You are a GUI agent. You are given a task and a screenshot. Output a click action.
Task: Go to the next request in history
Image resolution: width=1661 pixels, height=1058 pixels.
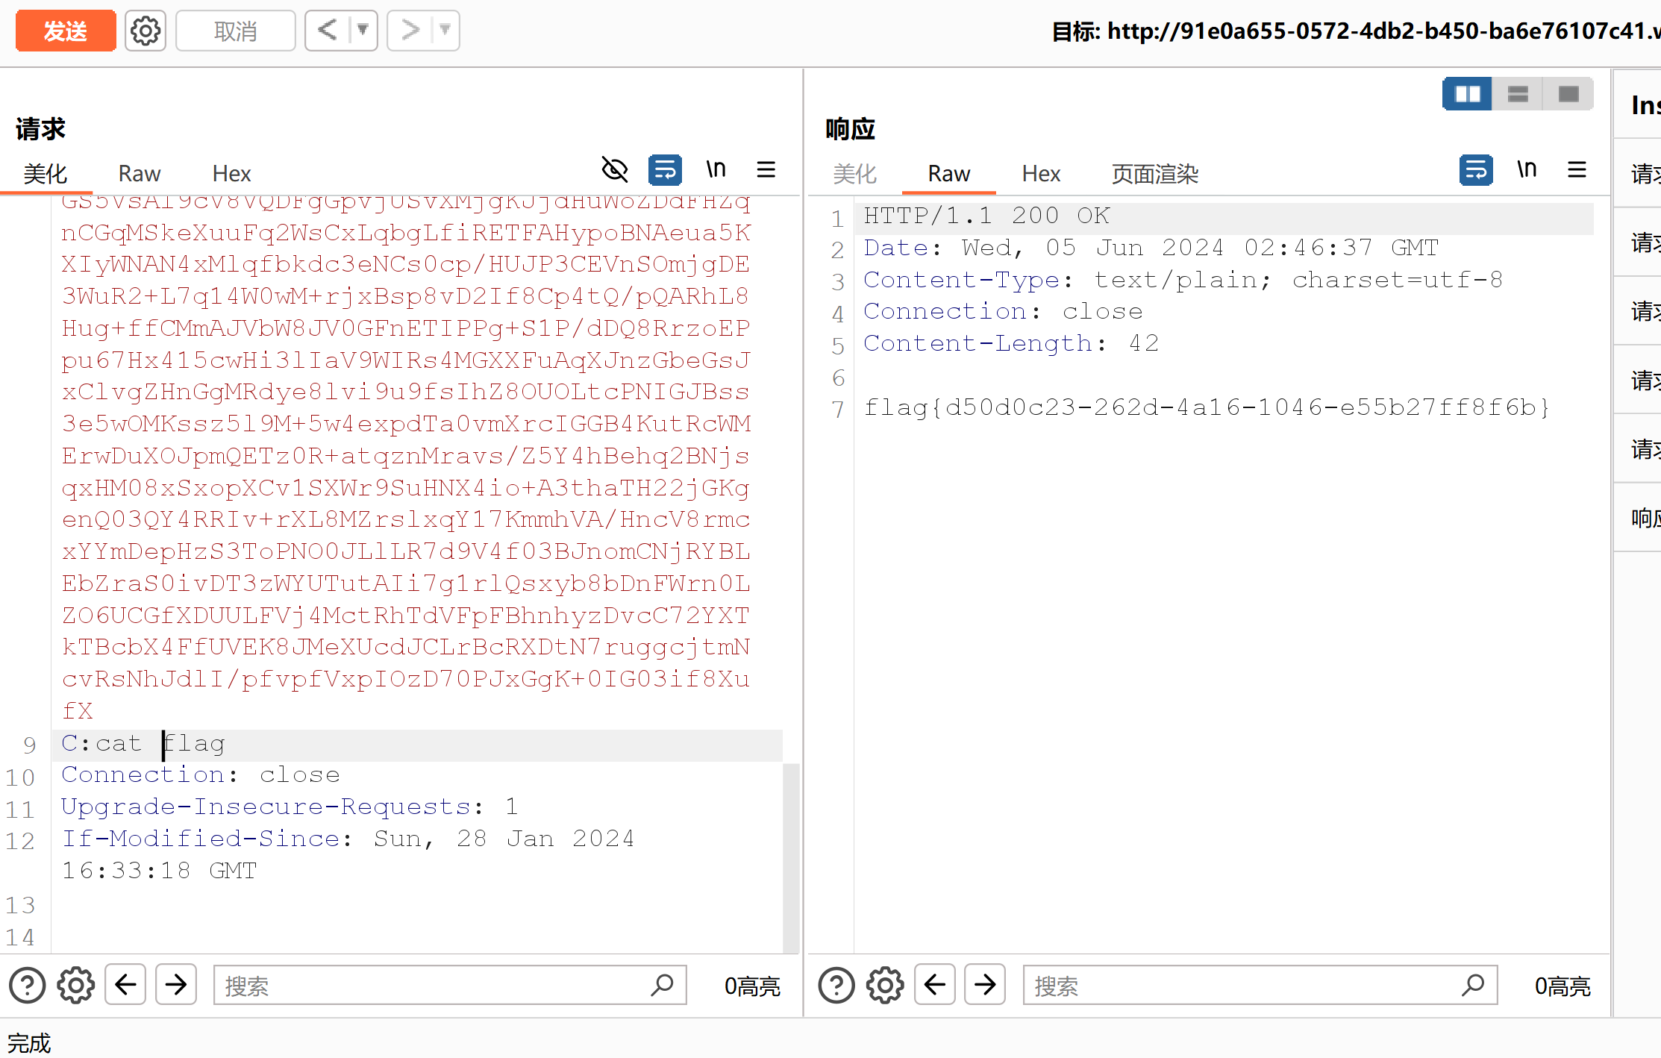point(410,31)
